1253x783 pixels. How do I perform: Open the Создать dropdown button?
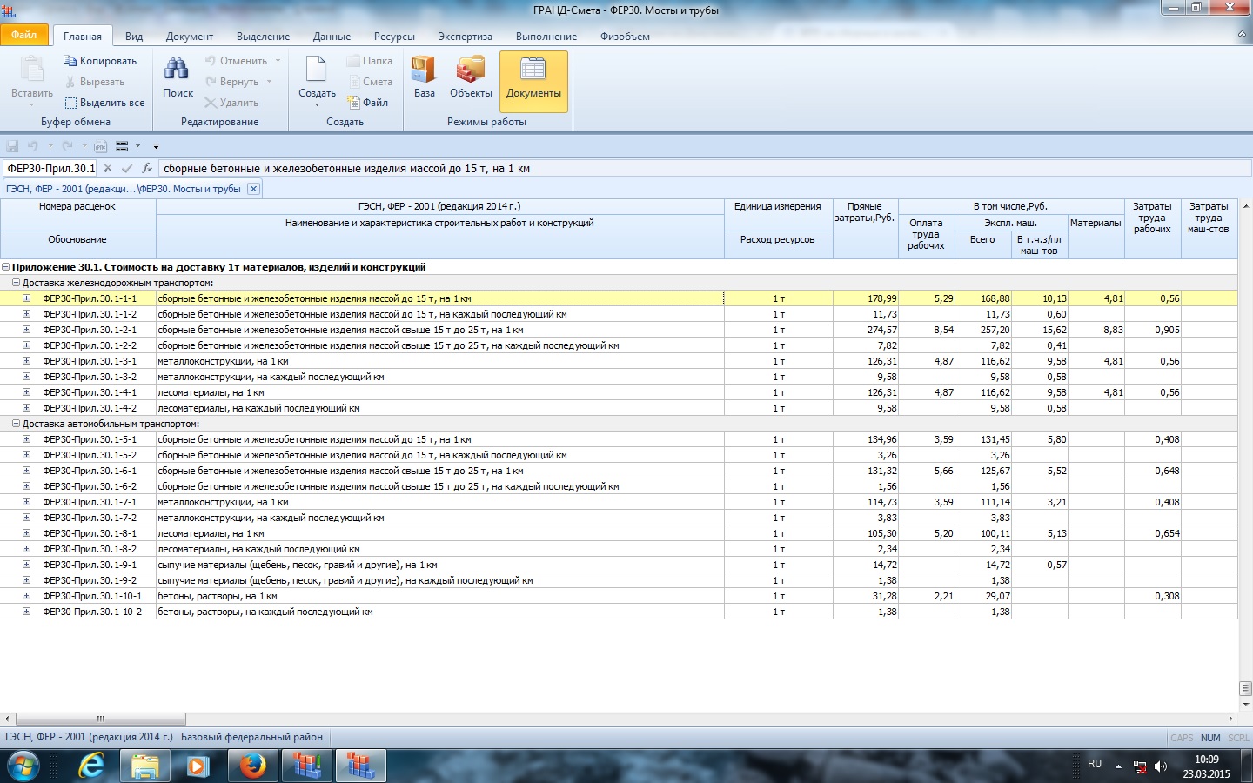[317, 80]
